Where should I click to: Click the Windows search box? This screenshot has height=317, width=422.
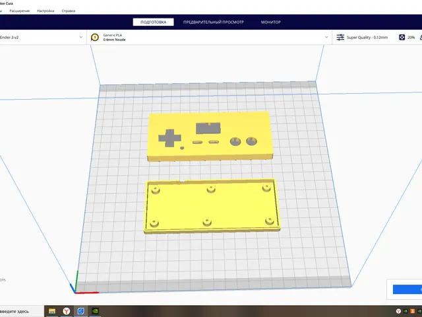tap(22, 311)
